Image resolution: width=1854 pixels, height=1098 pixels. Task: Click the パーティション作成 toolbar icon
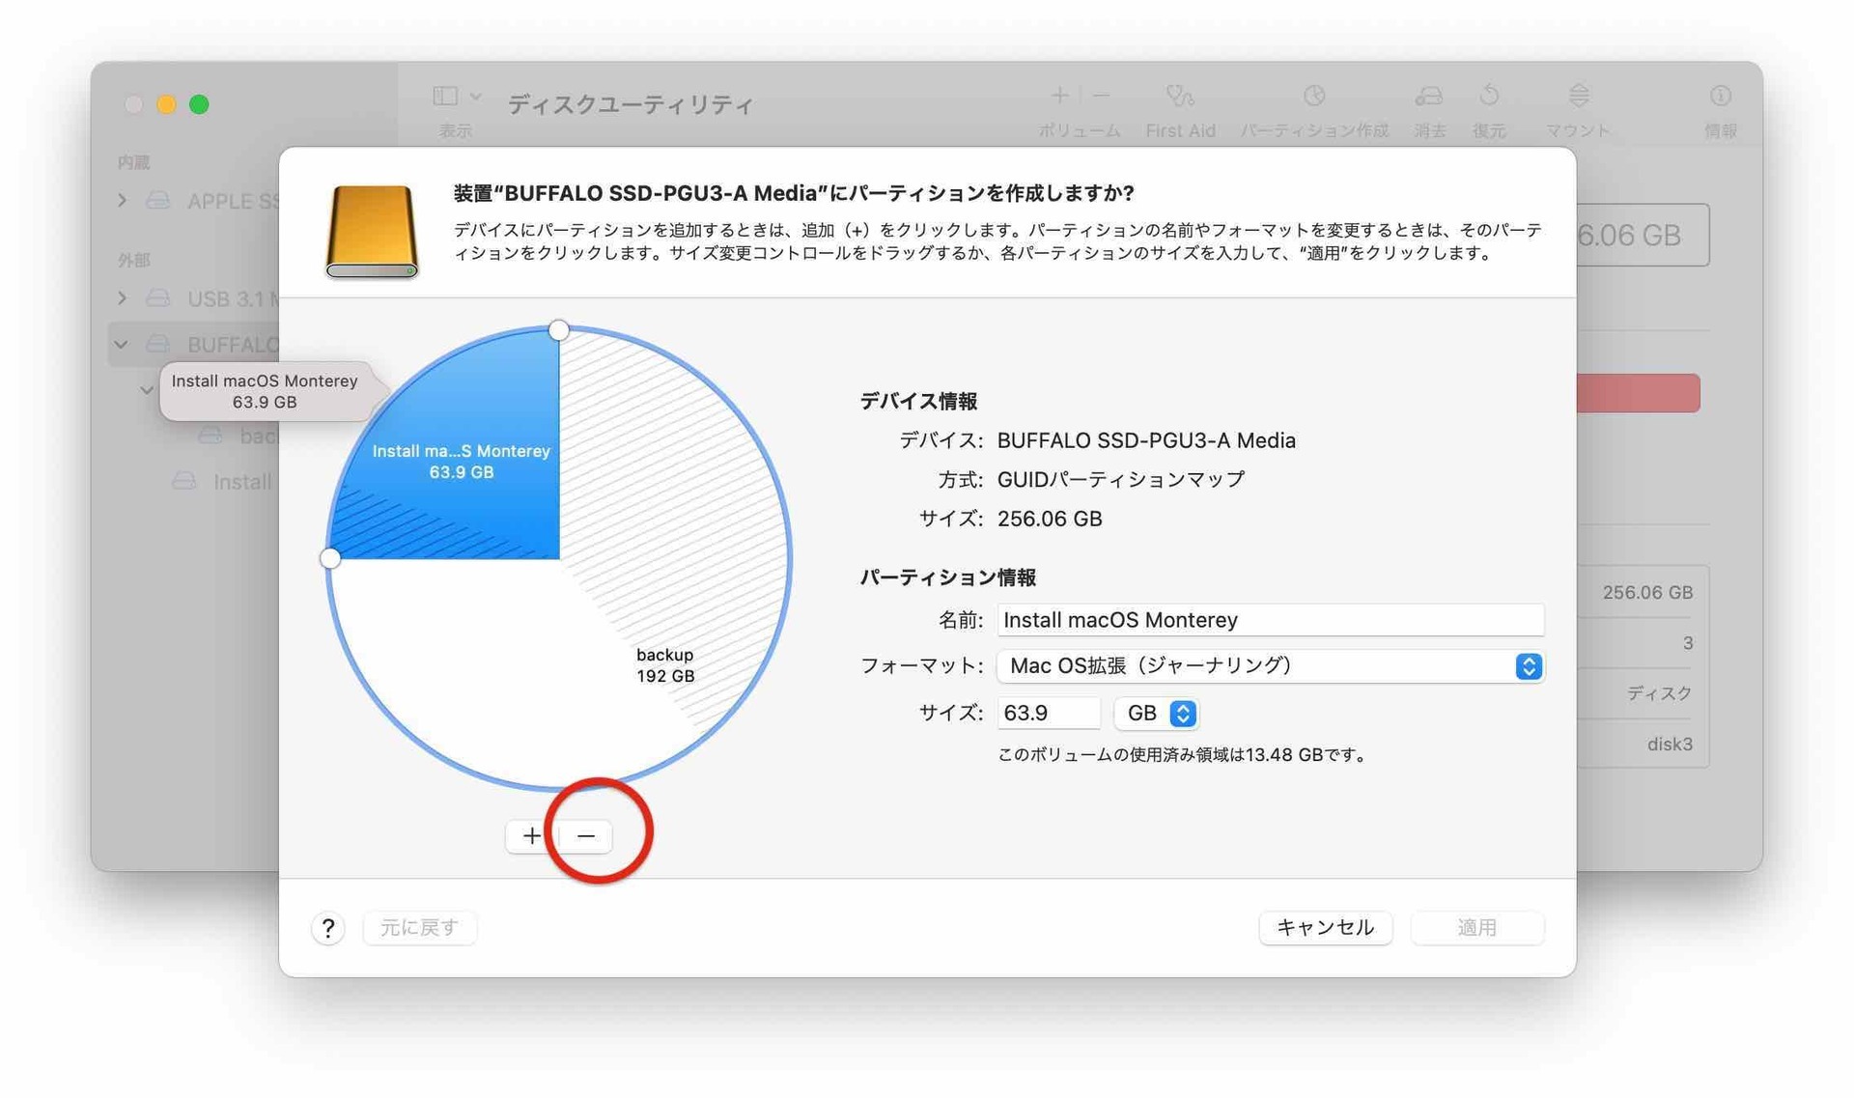[1314, 96]
